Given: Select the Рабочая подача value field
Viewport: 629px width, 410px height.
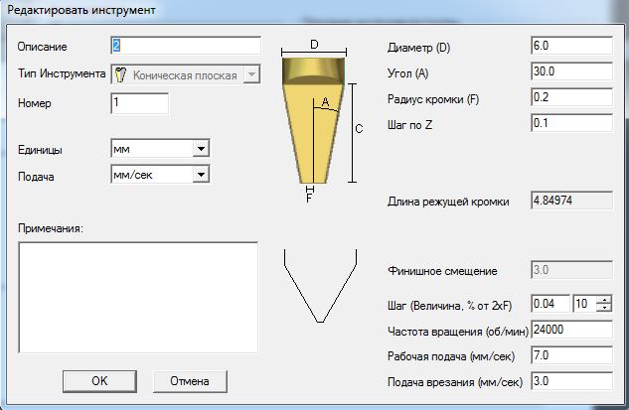Looking at the screenshot, I should (572, 355).
